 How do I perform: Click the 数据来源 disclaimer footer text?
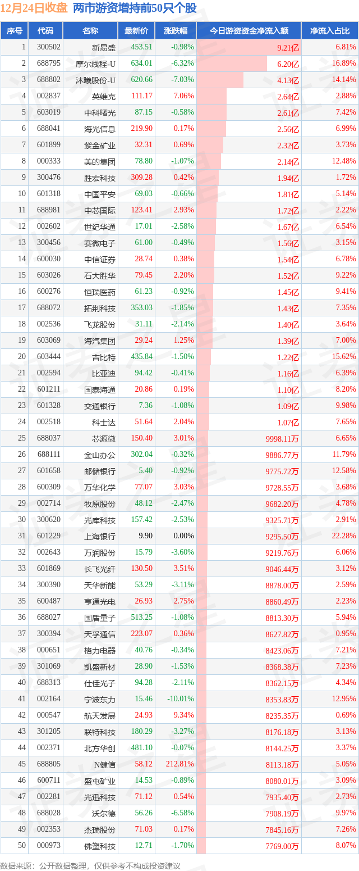pyautogui.click(x=90, y=865)
